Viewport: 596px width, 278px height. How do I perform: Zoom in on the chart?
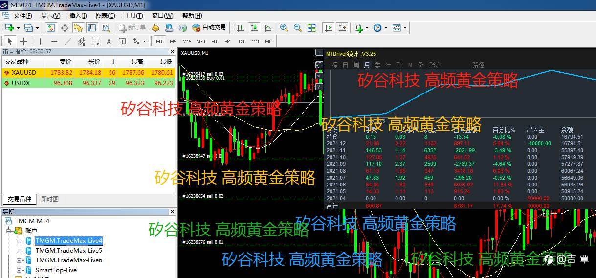[284, 28]
